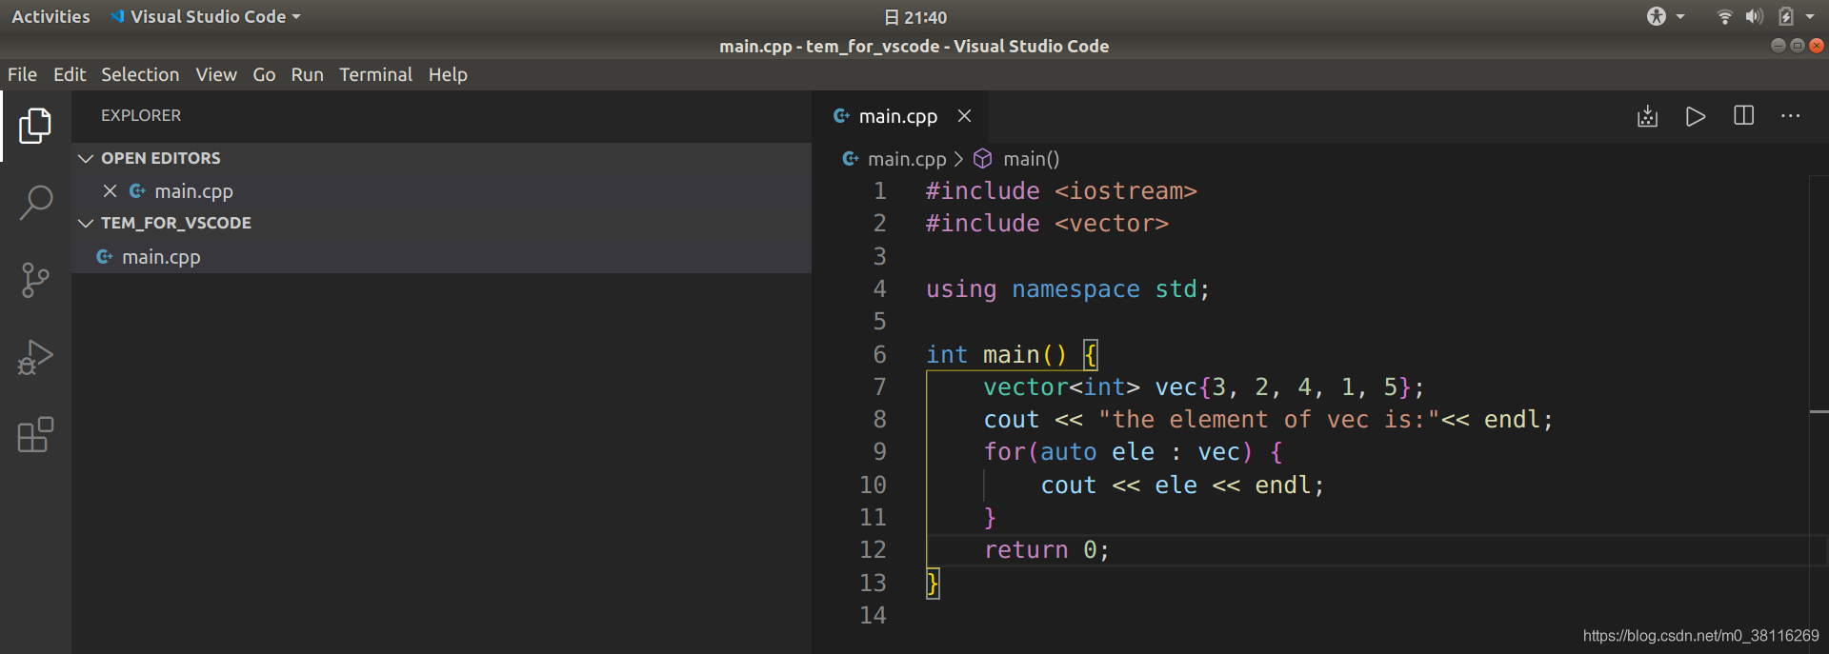
Task: Click line number 6 in the gutter
Action: tap(879, 354)
